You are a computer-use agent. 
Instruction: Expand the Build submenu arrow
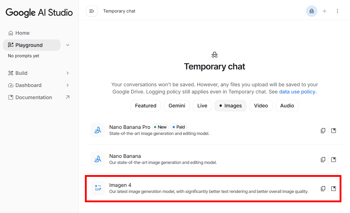click(68, 73)
